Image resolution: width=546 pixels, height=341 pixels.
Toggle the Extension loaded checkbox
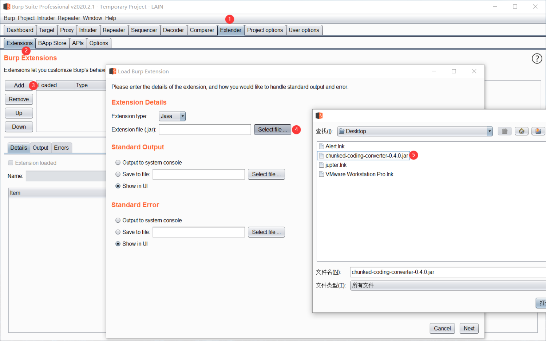(x=11, y=163)
